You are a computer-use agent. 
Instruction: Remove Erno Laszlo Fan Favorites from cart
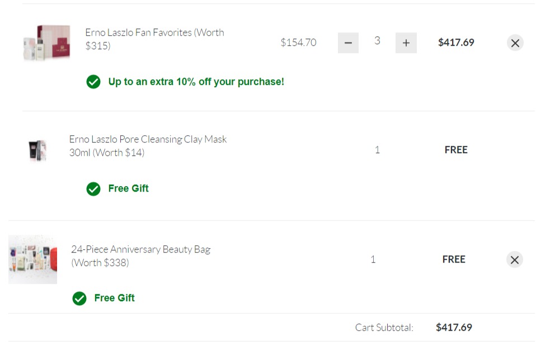tap(515, 43)
